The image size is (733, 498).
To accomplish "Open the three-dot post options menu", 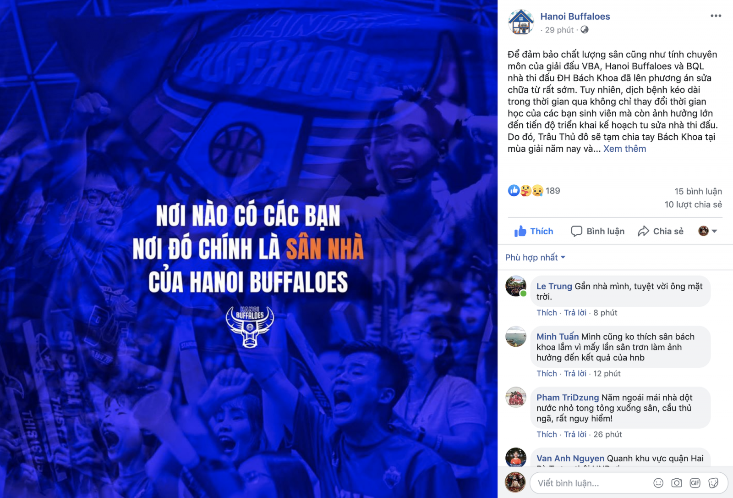I will coord(716,16).
